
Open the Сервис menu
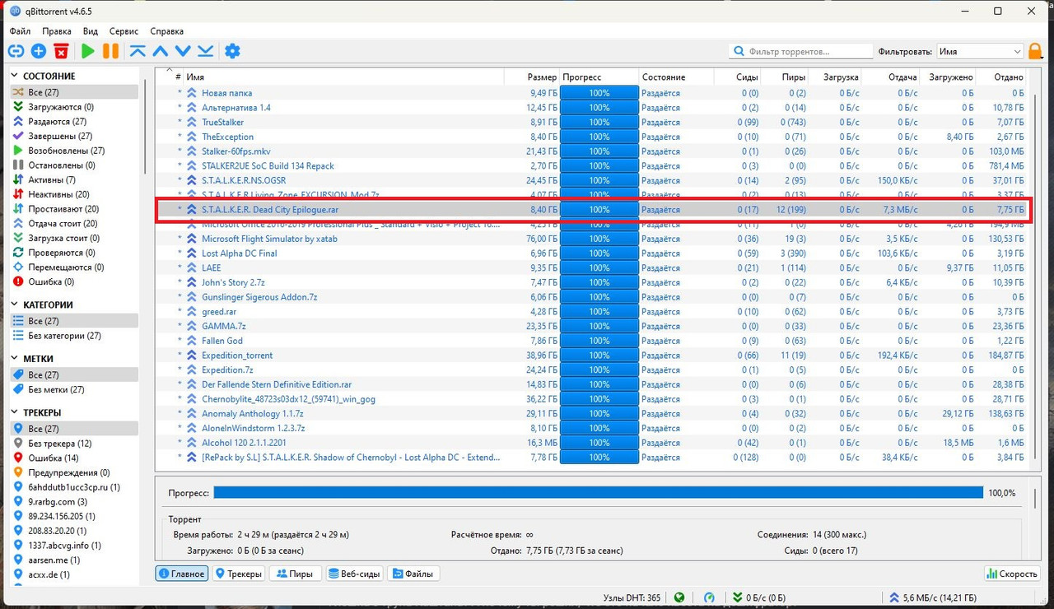coord(124,31)
